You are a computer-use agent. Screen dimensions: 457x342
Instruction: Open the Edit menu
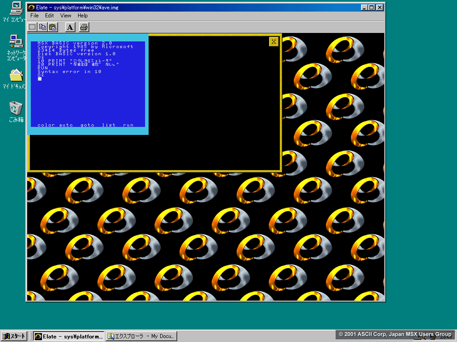[49, 16]
